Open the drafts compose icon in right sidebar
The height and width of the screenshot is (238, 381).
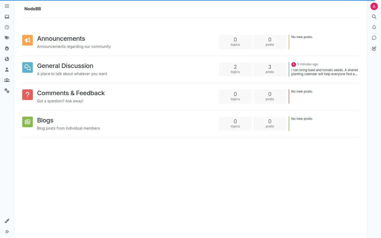pyautogui.click(x=374, y=48)
